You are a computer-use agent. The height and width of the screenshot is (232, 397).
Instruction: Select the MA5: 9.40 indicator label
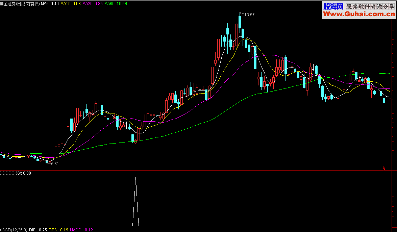pyautogui.click(x=50, y=4)
